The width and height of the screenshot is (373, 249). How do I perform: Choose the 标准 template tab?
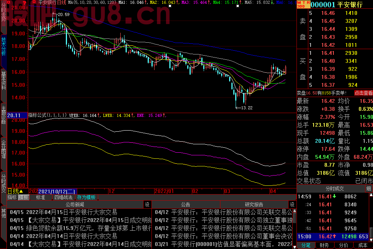pyautogui.click(x=40, y=197)
